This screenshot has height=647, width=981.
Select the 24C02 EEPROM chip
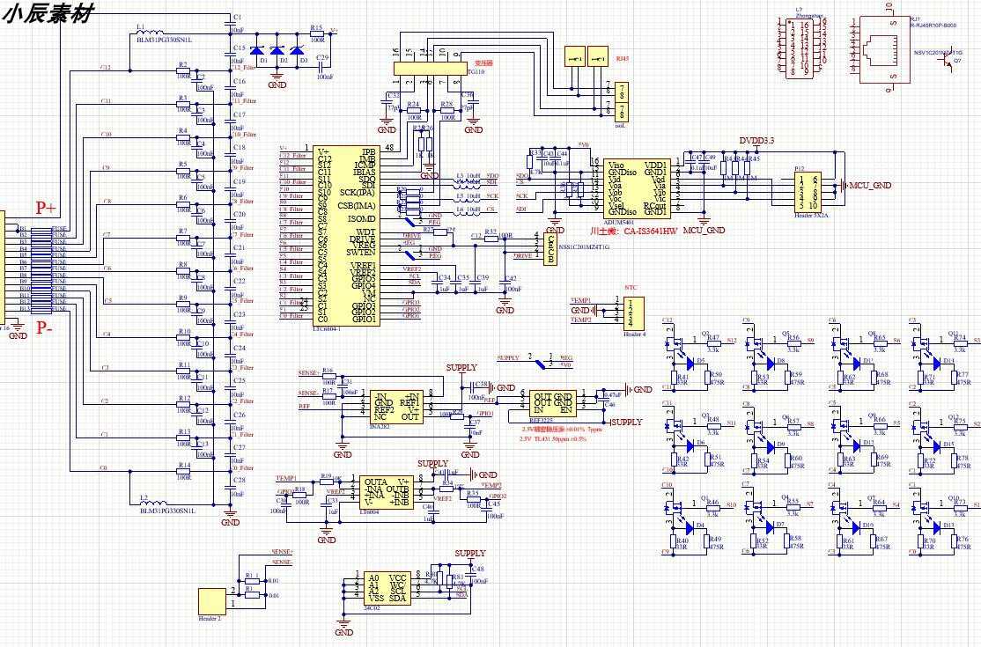click(387, 589)
